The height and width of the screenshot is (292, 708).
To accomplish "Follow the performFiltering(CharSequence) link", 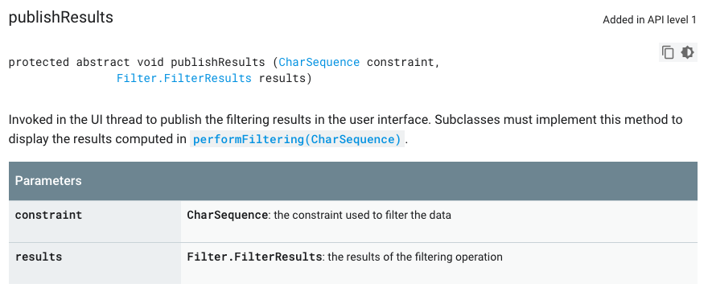I will click(x=297, y=139).
